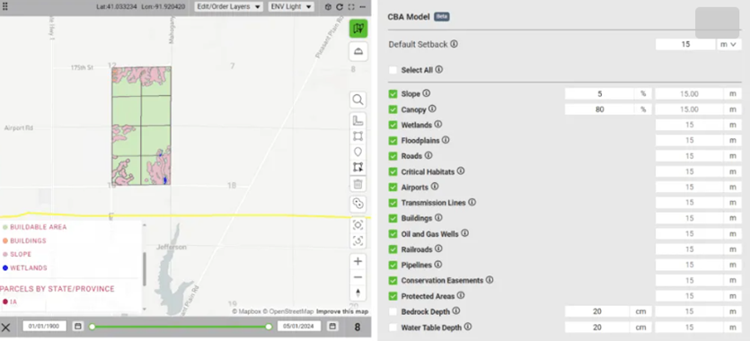Open the Default Setback unit dropdown

(x=729, y=44)
